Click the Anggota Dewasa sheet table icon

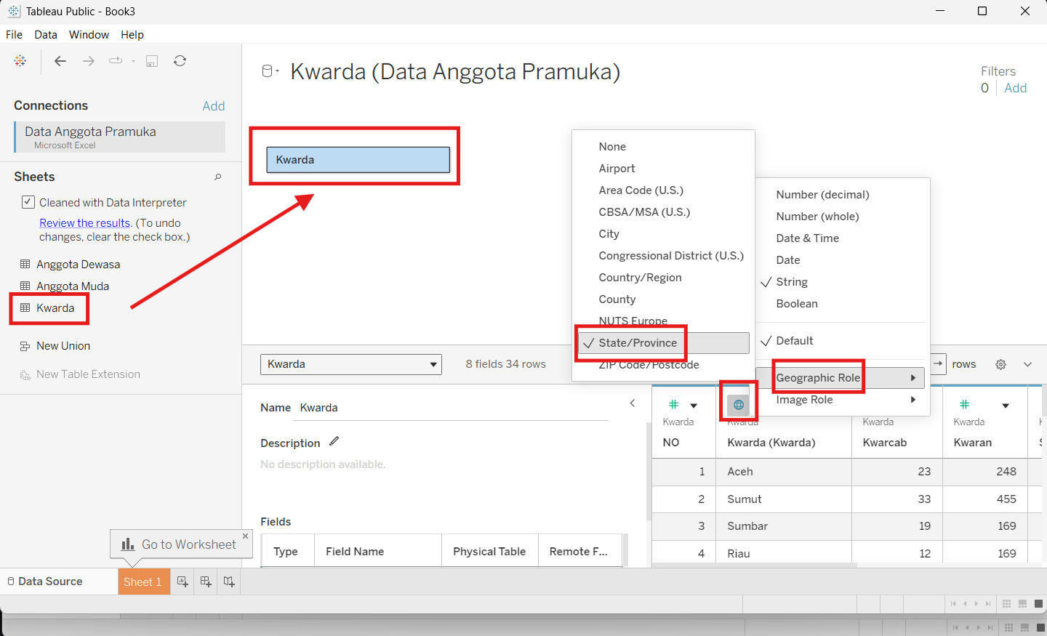[x=25, y=265]
